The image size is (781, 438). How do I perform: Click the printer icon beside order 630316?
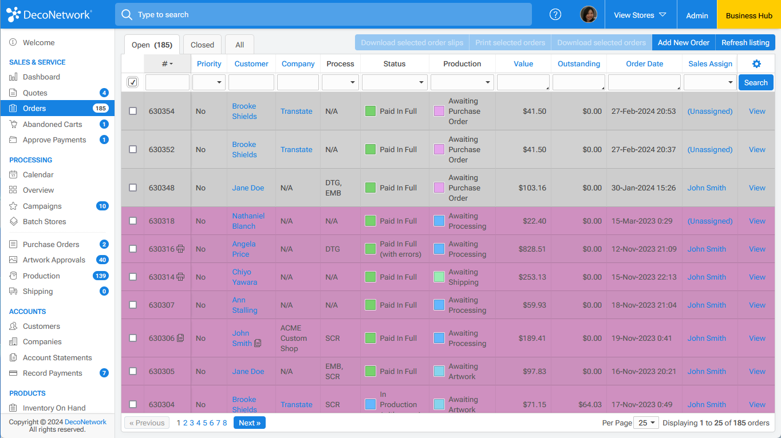[181, 249]
